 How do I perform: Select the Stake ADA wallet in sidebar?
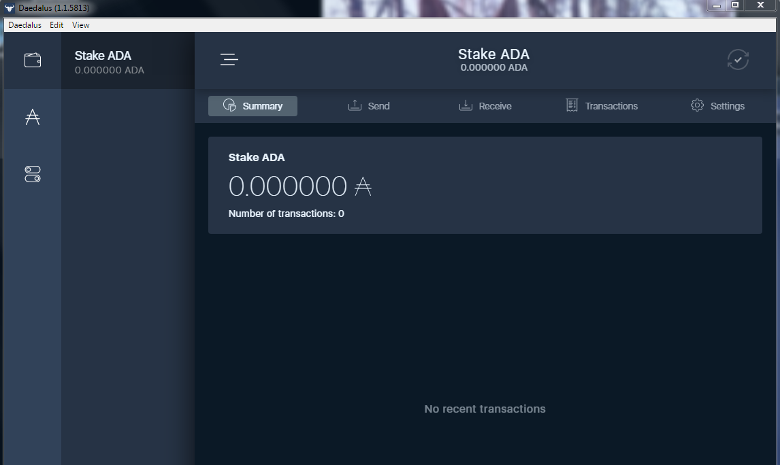128,62
